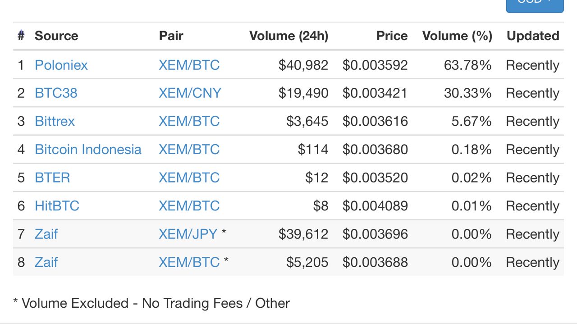Open the Bittrex XEM/BTC pair link
577x324 pixels.
189,121
